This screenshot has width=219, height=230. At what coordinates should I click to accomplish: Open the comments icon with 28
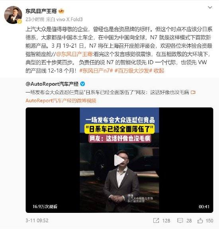point(180,220)
